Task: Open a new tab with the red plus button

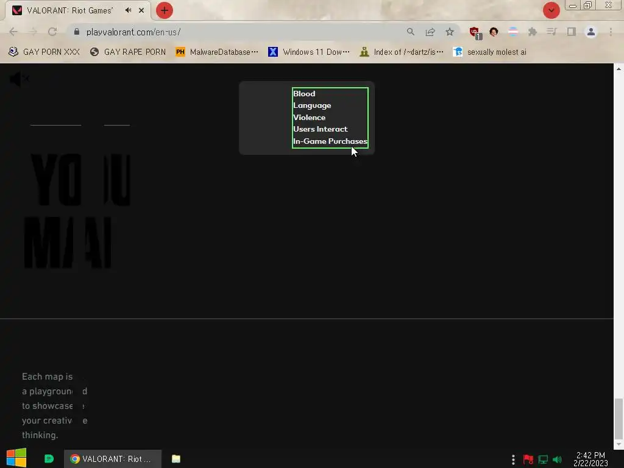Action: point(165,10)
